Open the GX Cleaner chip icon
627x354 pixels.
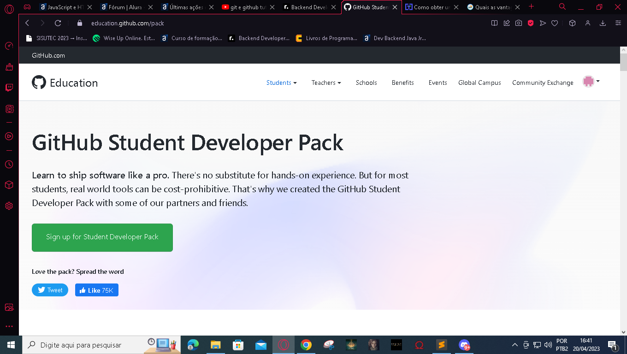tap(9, 109)
